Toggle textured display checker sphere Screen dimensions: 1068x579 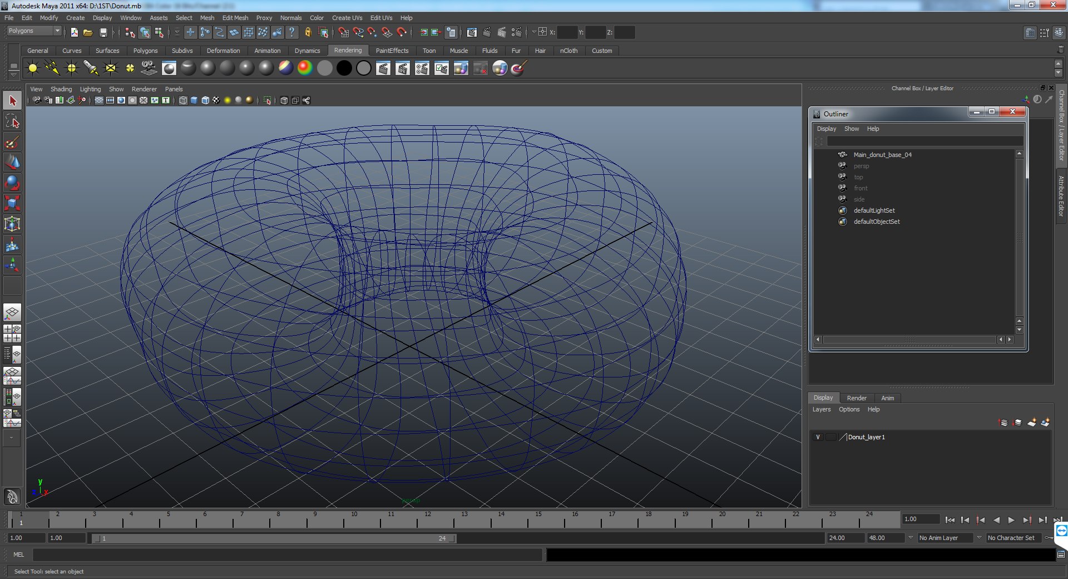tap(216, 100)
